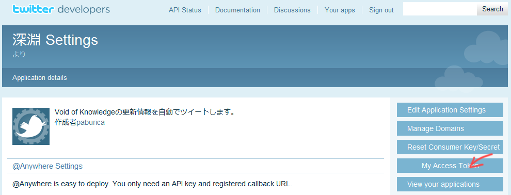Open My Access Token
The width and height of the screenshot is (511, 195).
[450, 166]
